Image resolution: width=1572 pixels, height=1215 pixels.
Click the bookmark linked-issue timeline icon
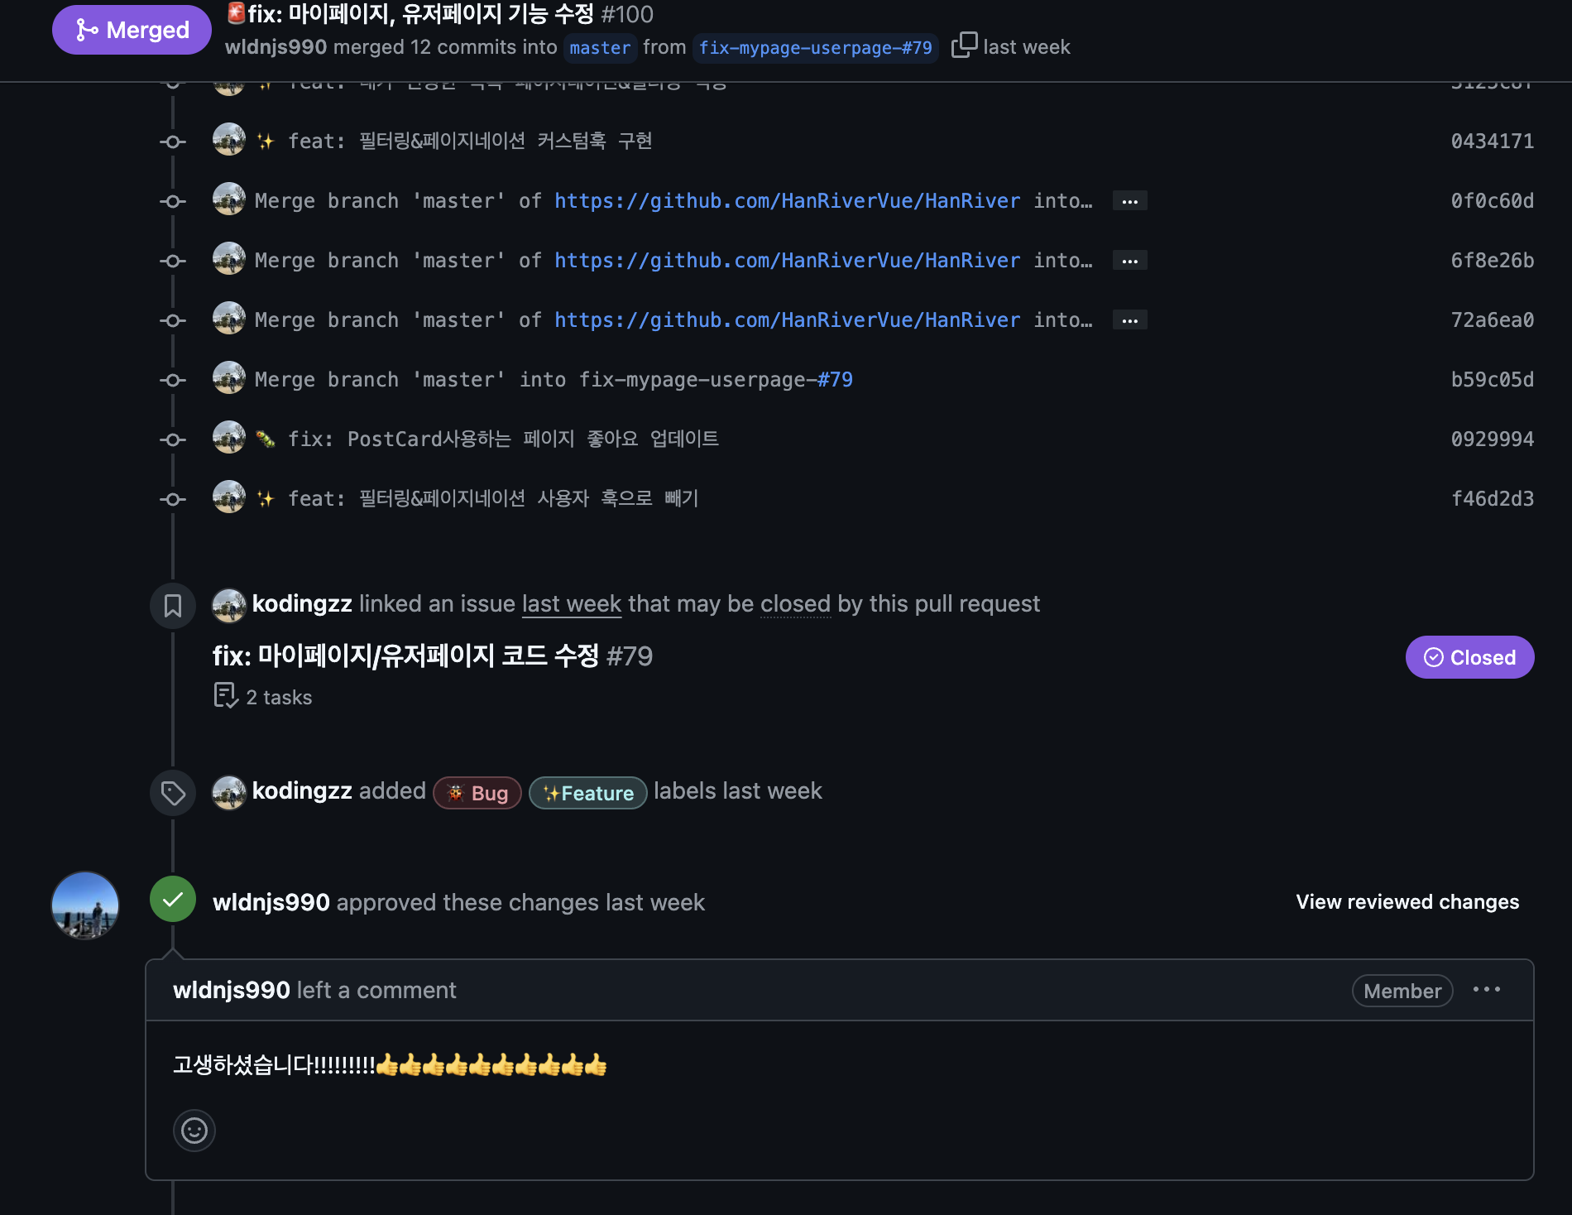coord(173,606)
